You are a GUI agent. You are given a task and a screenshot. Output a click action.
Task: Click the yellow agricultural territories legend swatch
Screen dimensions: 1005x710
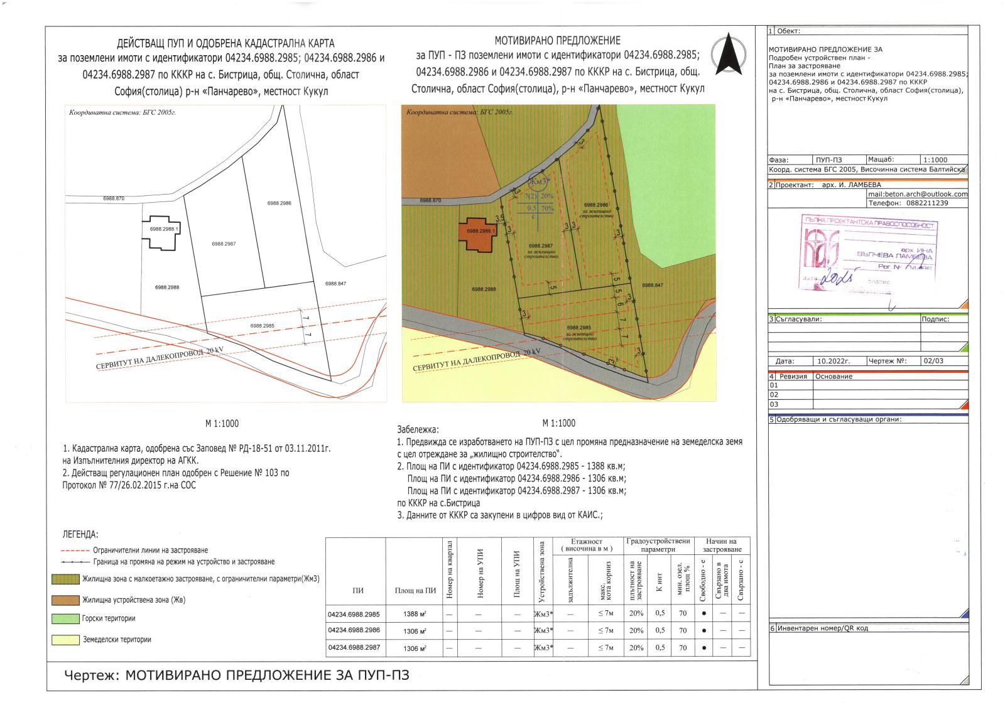[x=65, y=640]
